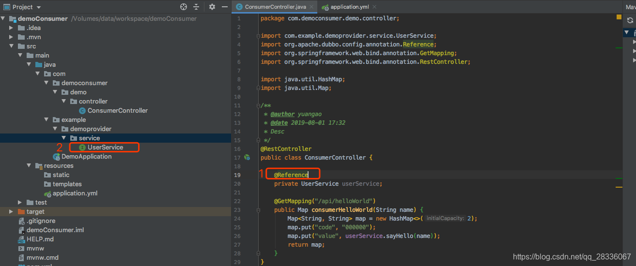Click @RestController annotation on line 16

point(286,149)
